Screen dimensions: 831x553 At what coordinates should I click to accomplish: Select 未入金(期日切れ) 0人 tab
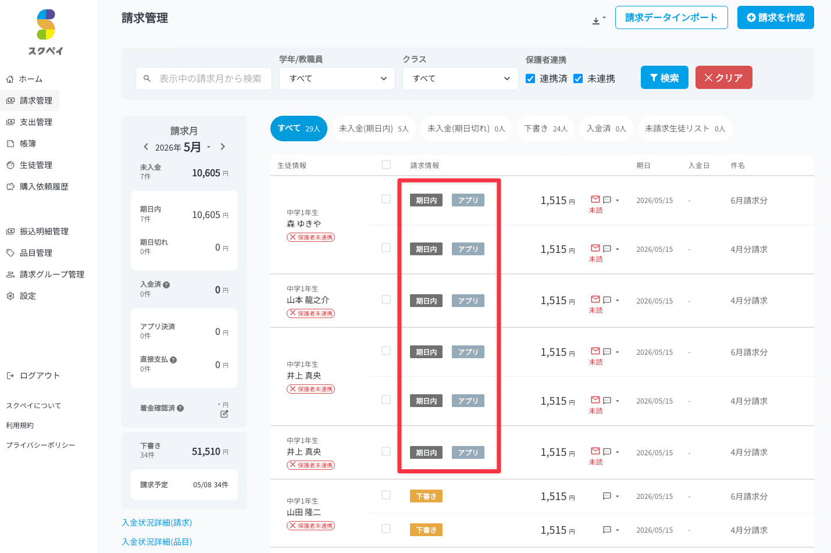tap(466, 129)
